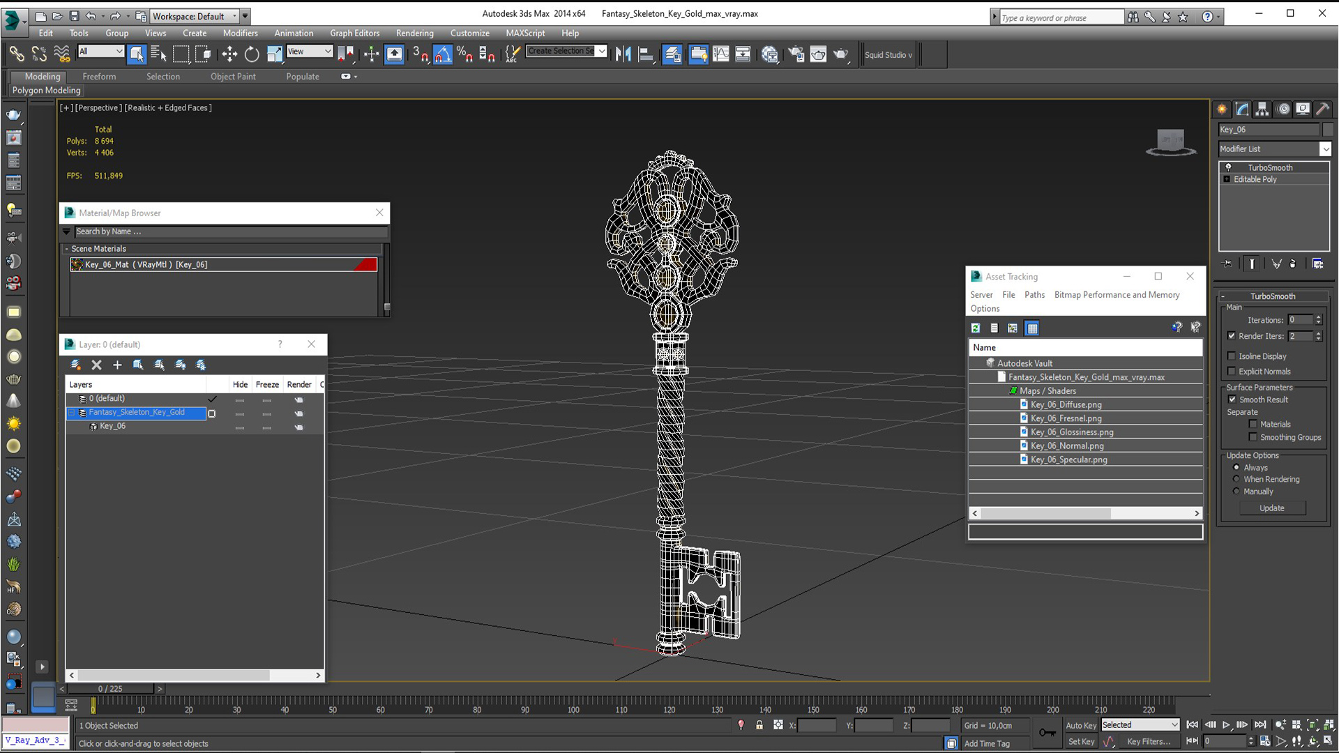The image size is (1339, 753).
Task: Enable Explicit Normals checkbox
Action: [x=1232, y=372]
